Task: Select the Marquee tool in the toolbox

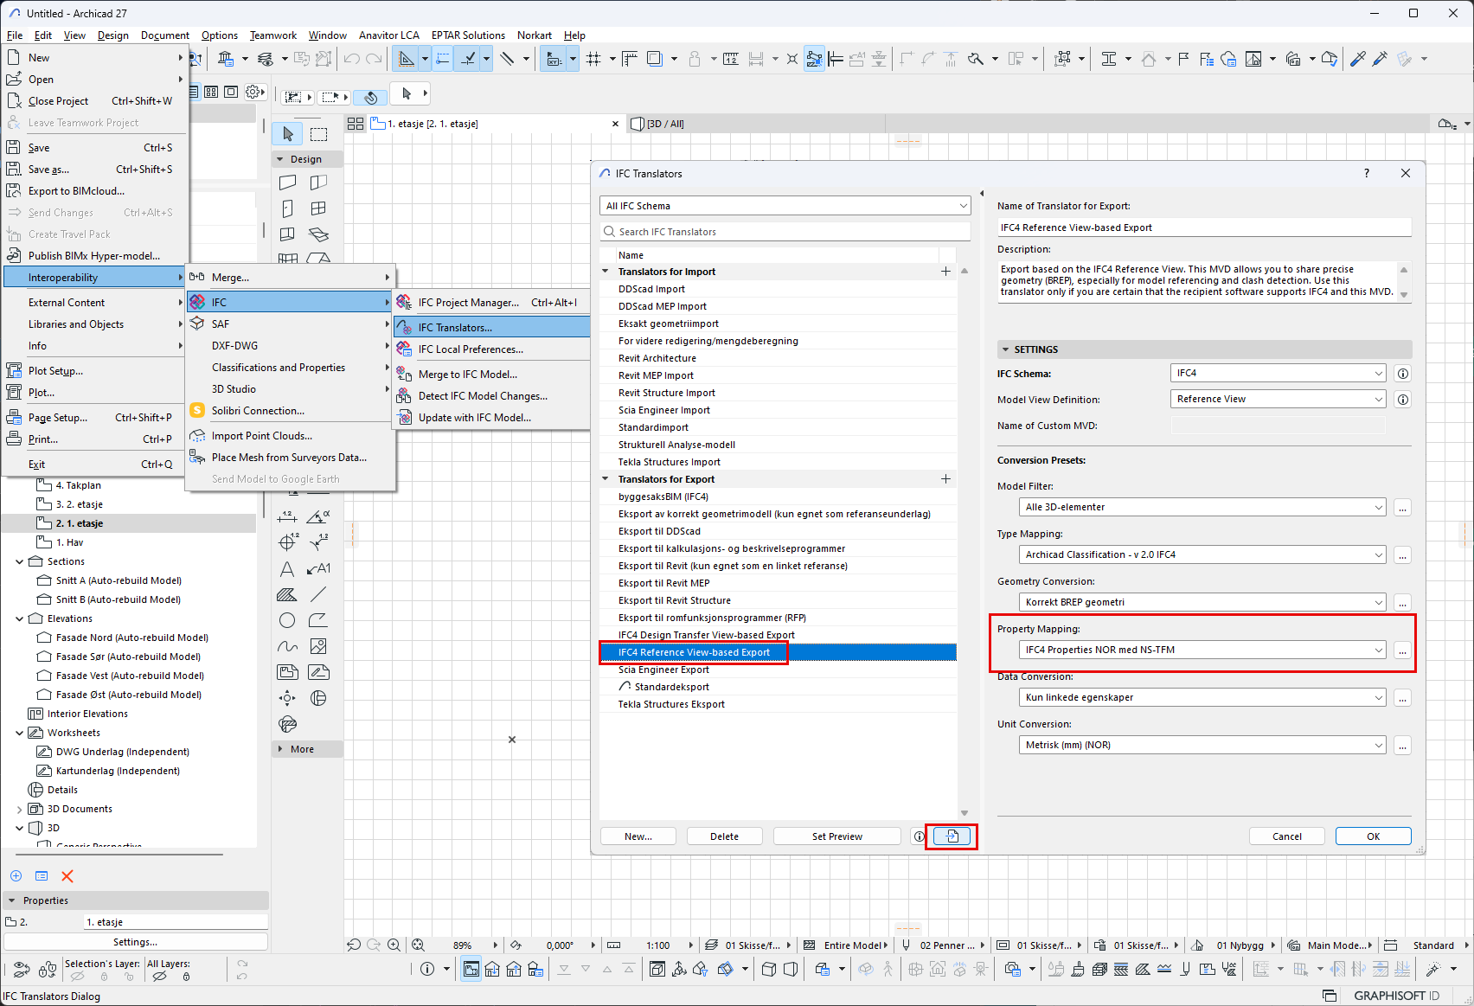Action: tap(319, 134)
